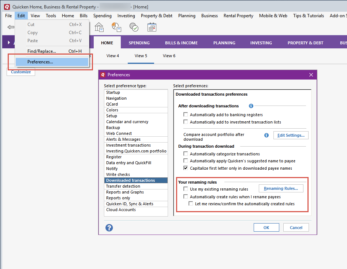Uncheck Capitalize first letter only in downloaded payee names

tap(186, 169)
